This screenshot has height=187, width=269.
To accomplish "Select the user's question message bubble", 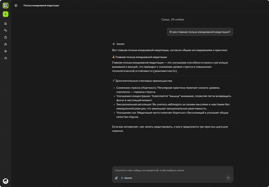I will (200, 32).
